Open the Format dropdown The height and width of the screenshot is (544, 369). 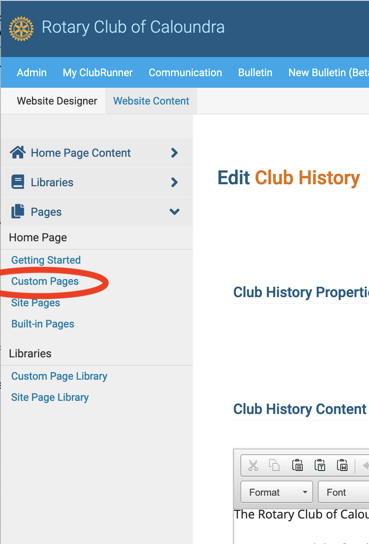tap(277, 493)
